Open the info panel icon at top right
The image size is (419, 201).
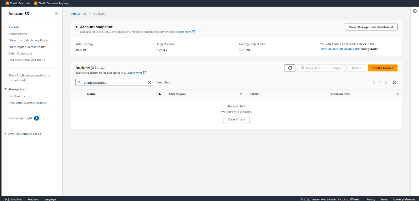coord(415,11)
